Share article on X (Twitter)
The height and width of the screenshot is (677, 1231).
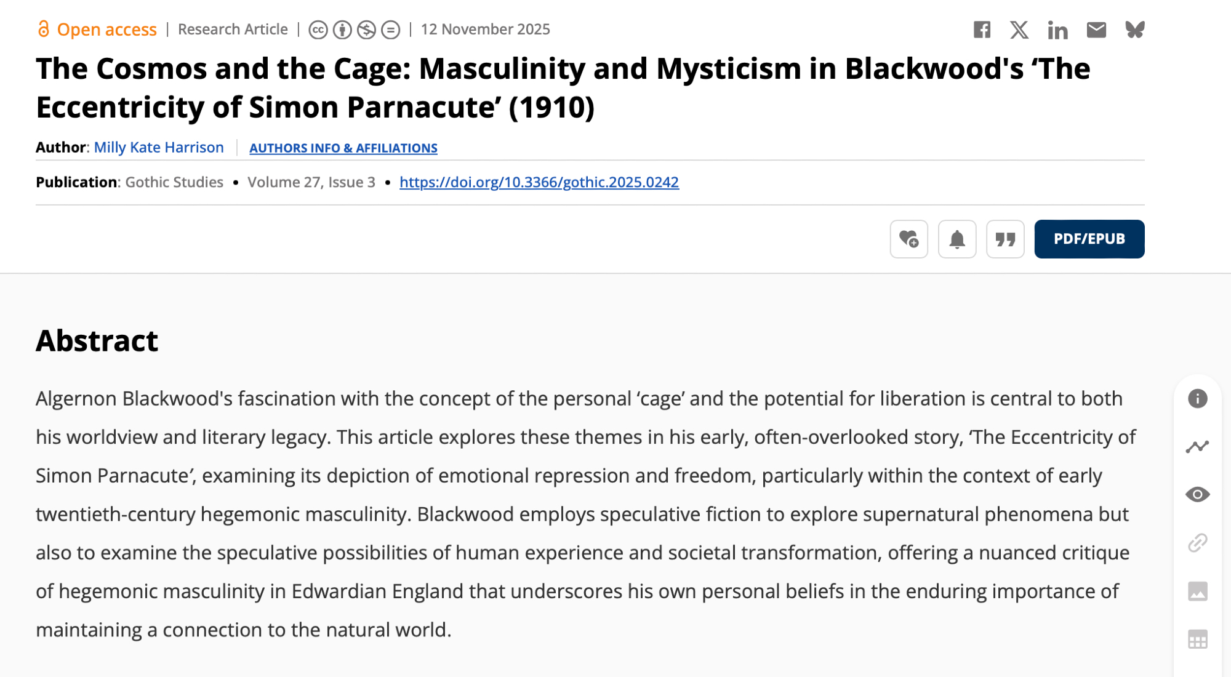[1019, 30]
